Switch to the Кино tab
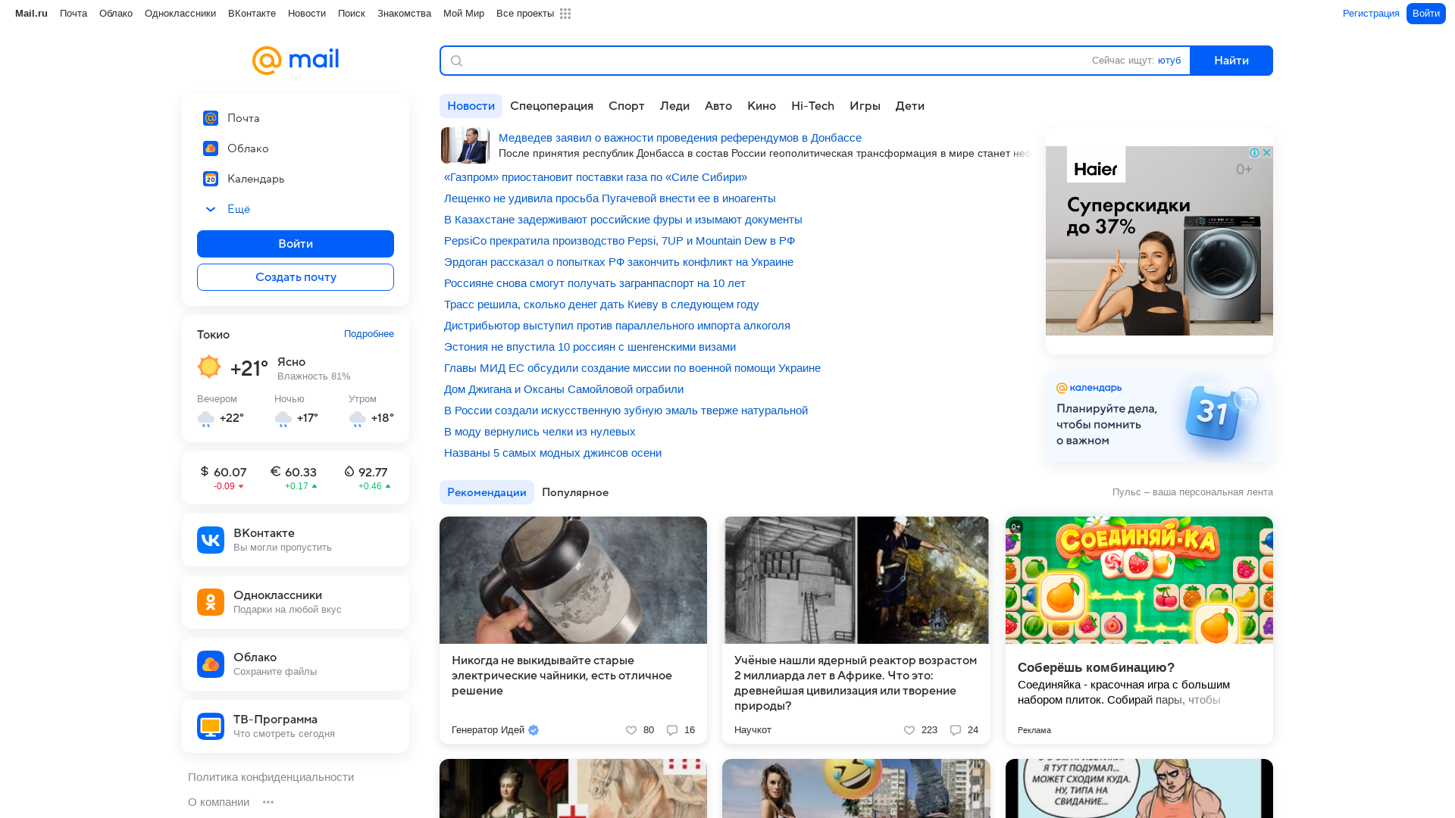Screen dimensions: 1455x818 click(762, 106)
